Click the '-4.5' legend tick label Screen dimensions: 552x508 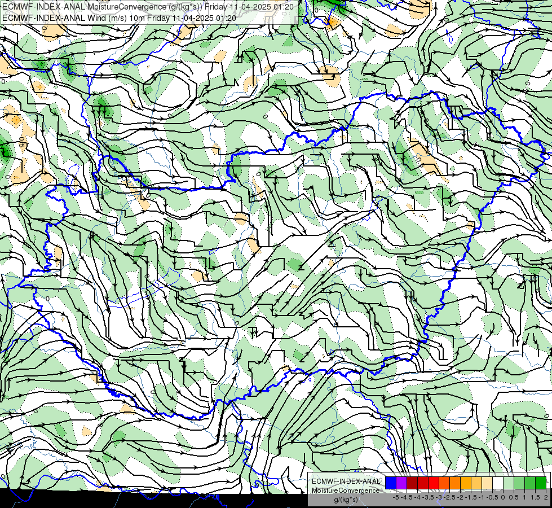405,497
